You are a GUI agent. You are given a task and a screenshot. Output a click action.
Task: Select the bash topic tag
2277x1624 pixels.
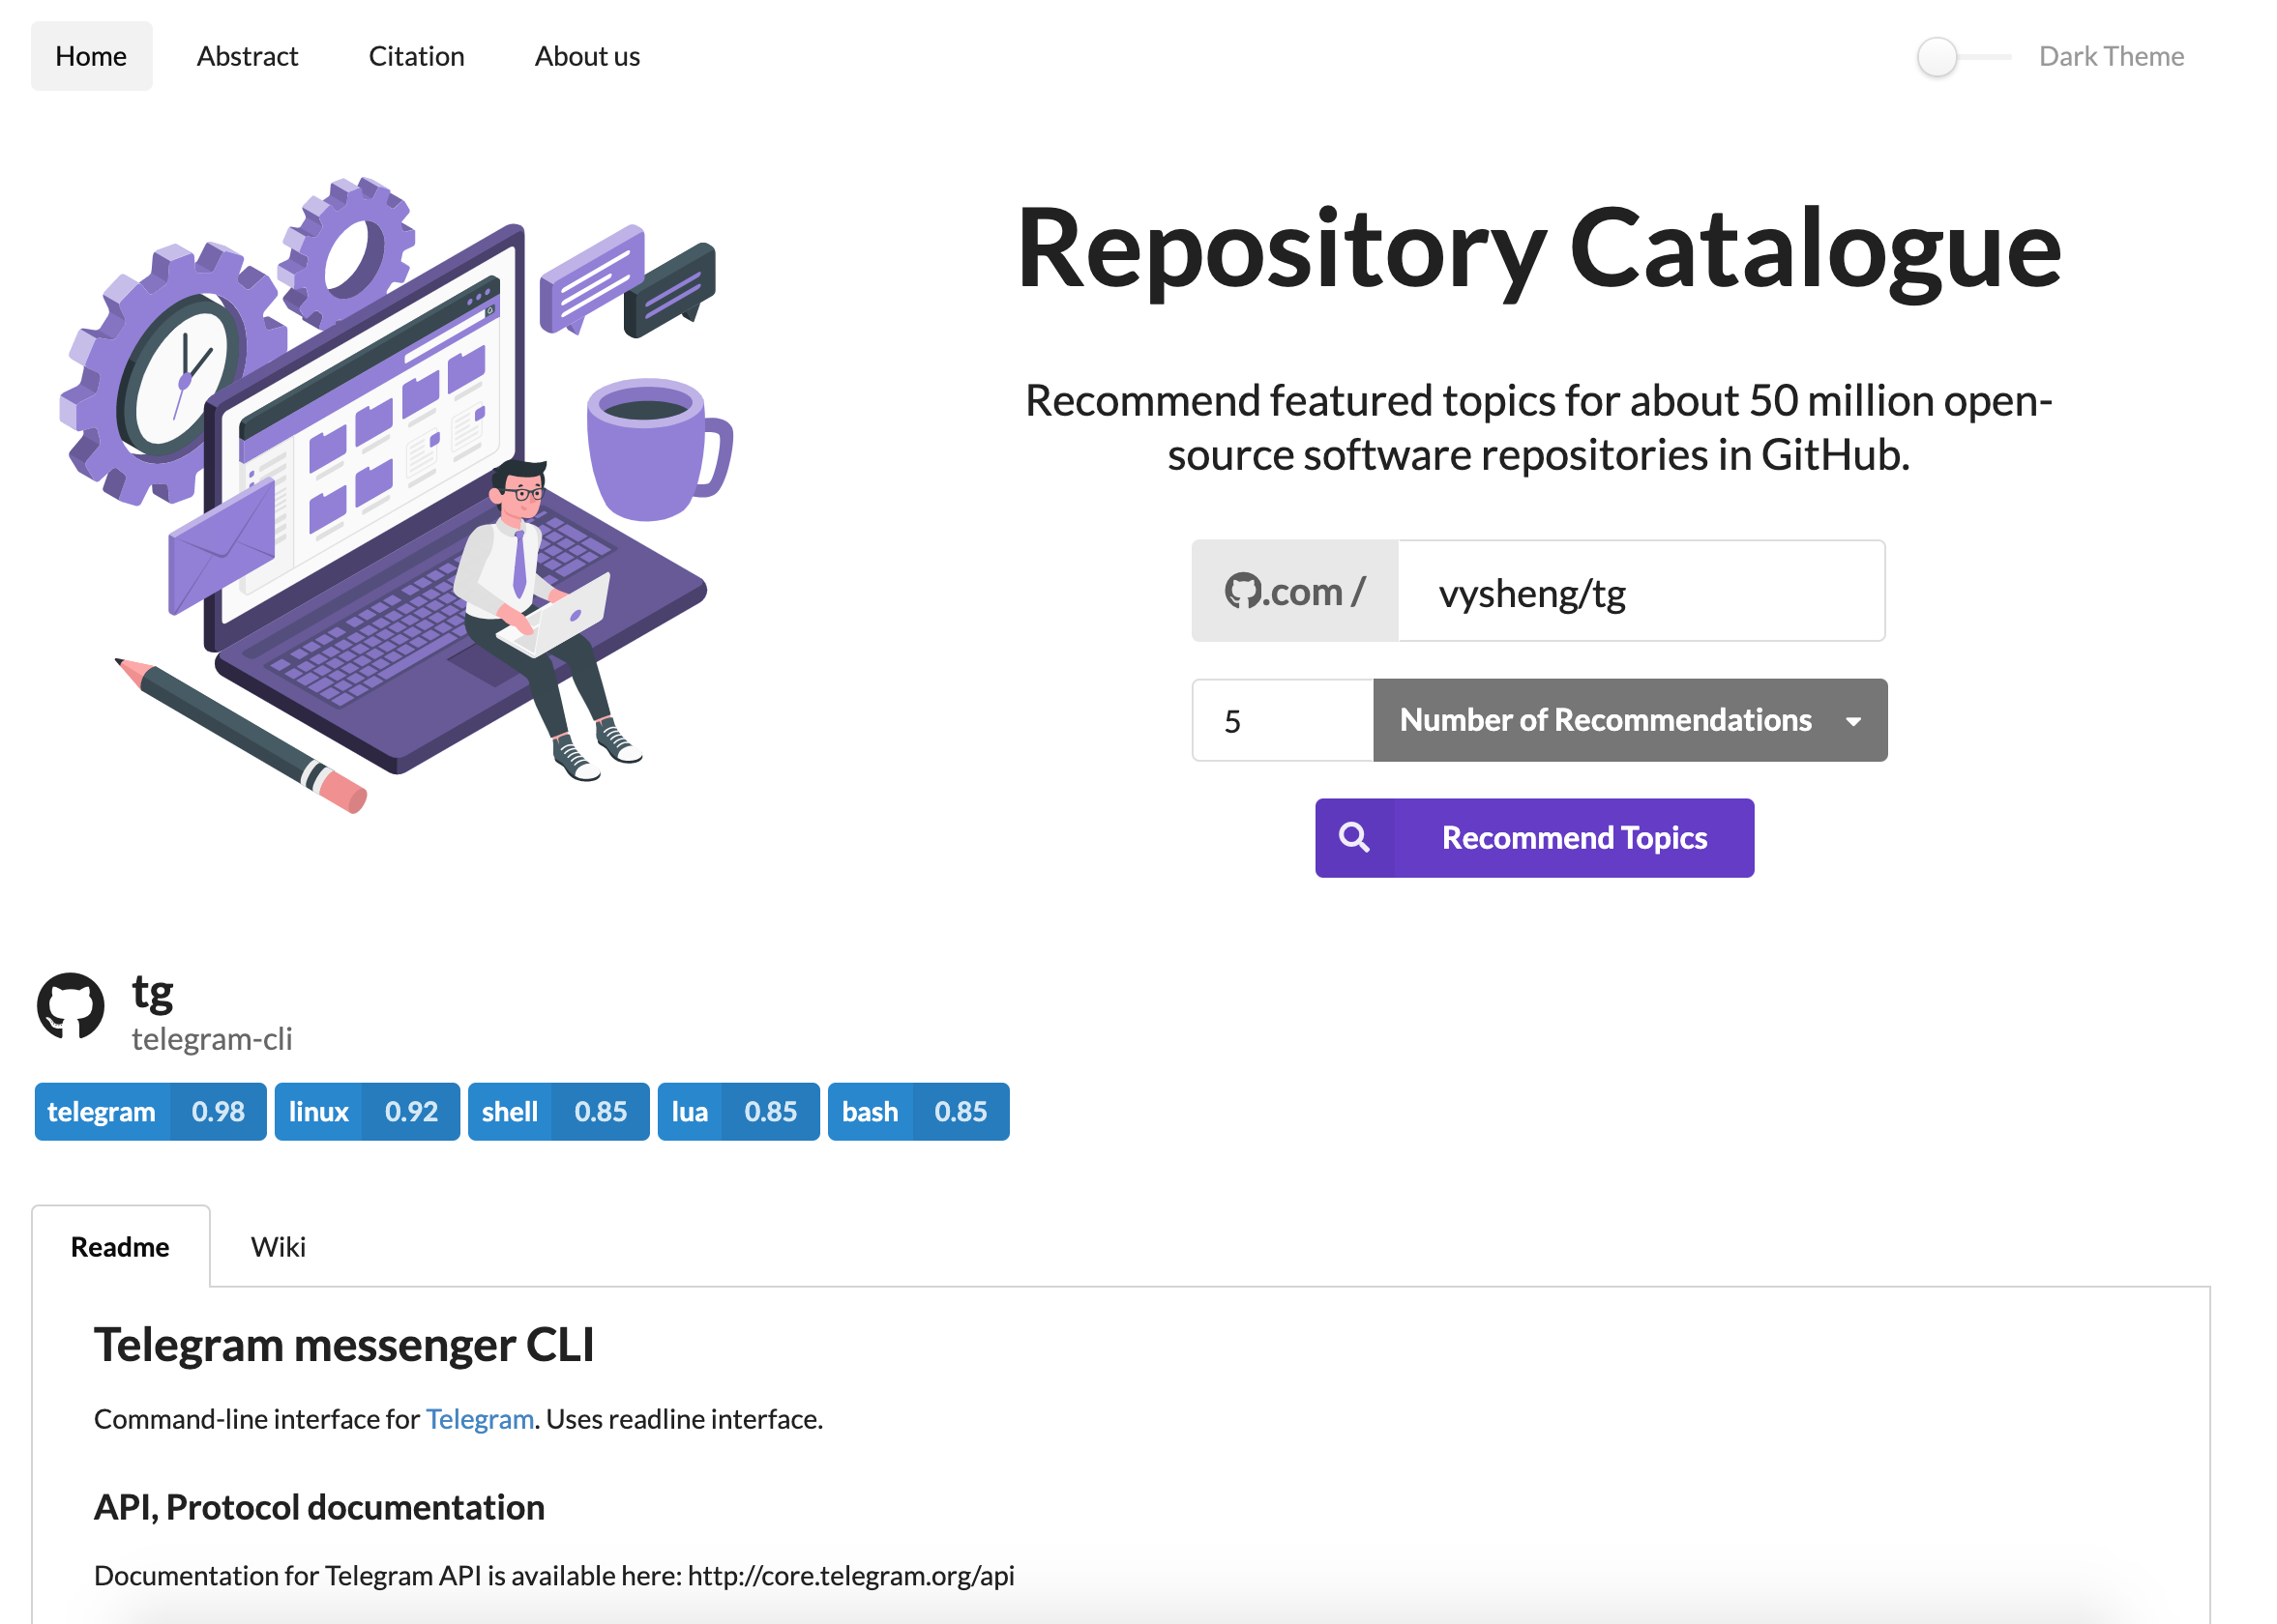pos(918,1112)
